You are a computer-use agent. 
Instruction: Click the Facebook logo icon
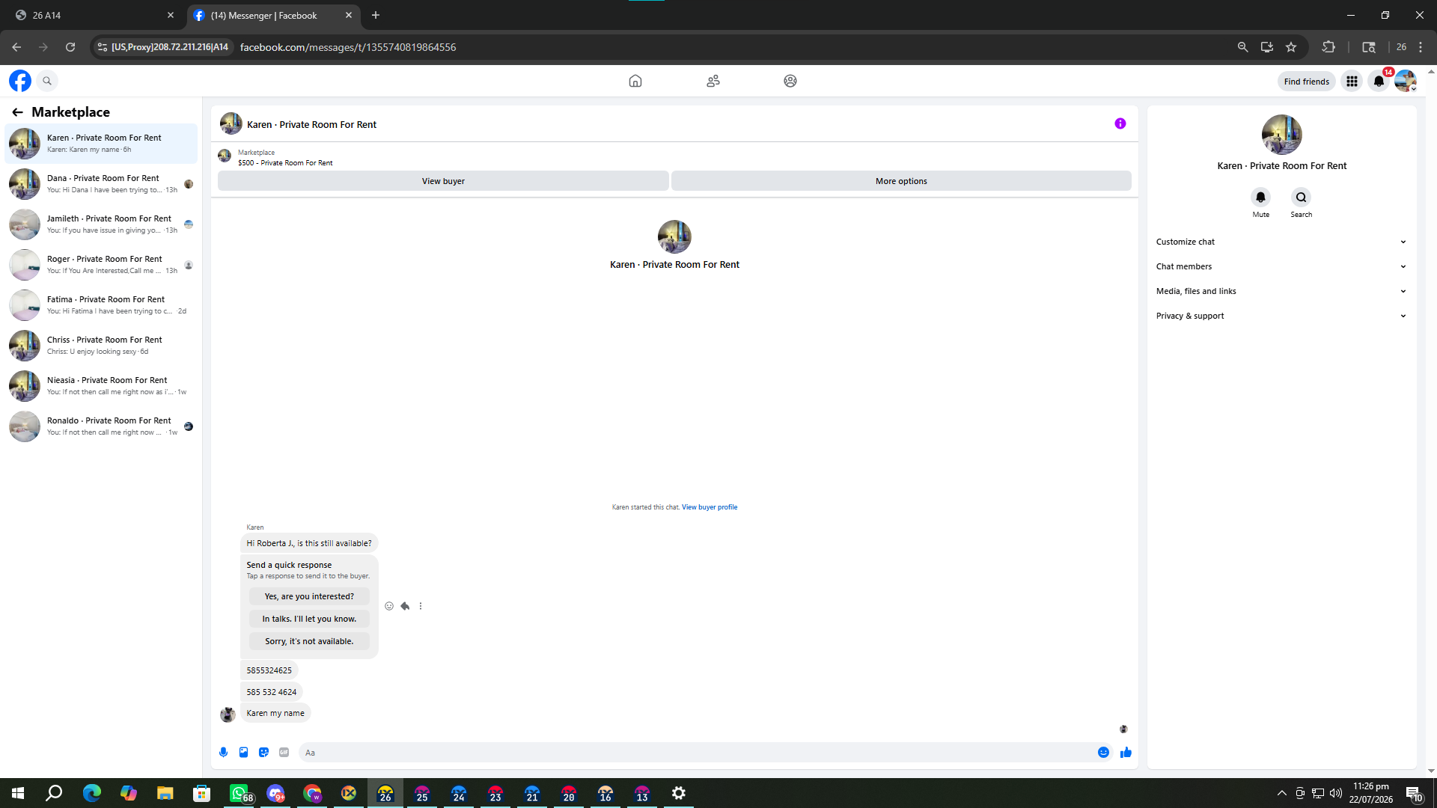point(20,81)
